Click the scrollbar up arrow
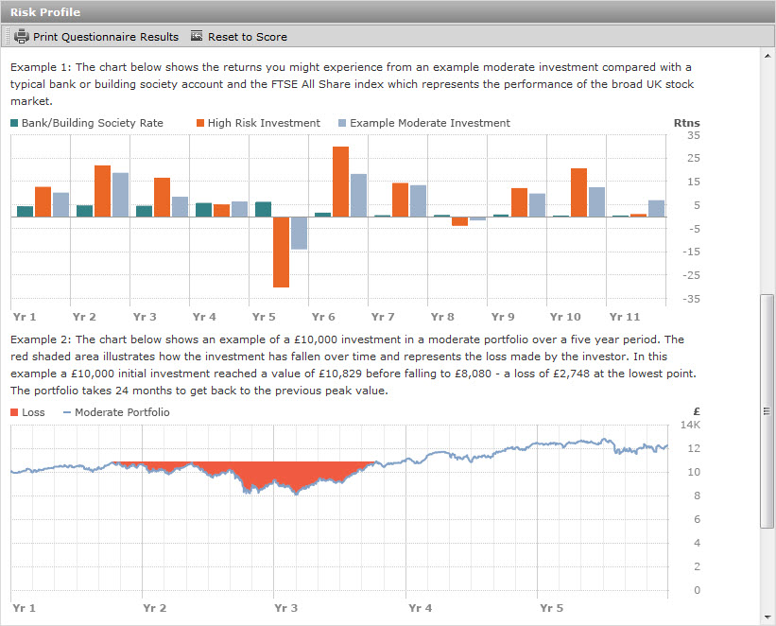Viewport: 776px width, 626px height. coord(767,57)
